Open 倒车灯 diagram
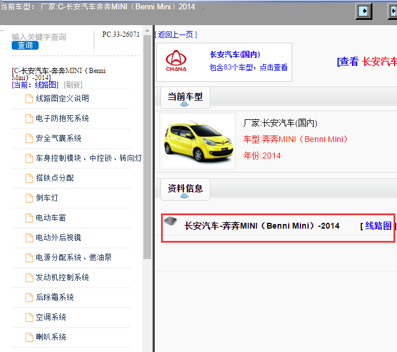The width and height of the screenshot is (397, 352). pyautogui.click(x=47, y=198)
